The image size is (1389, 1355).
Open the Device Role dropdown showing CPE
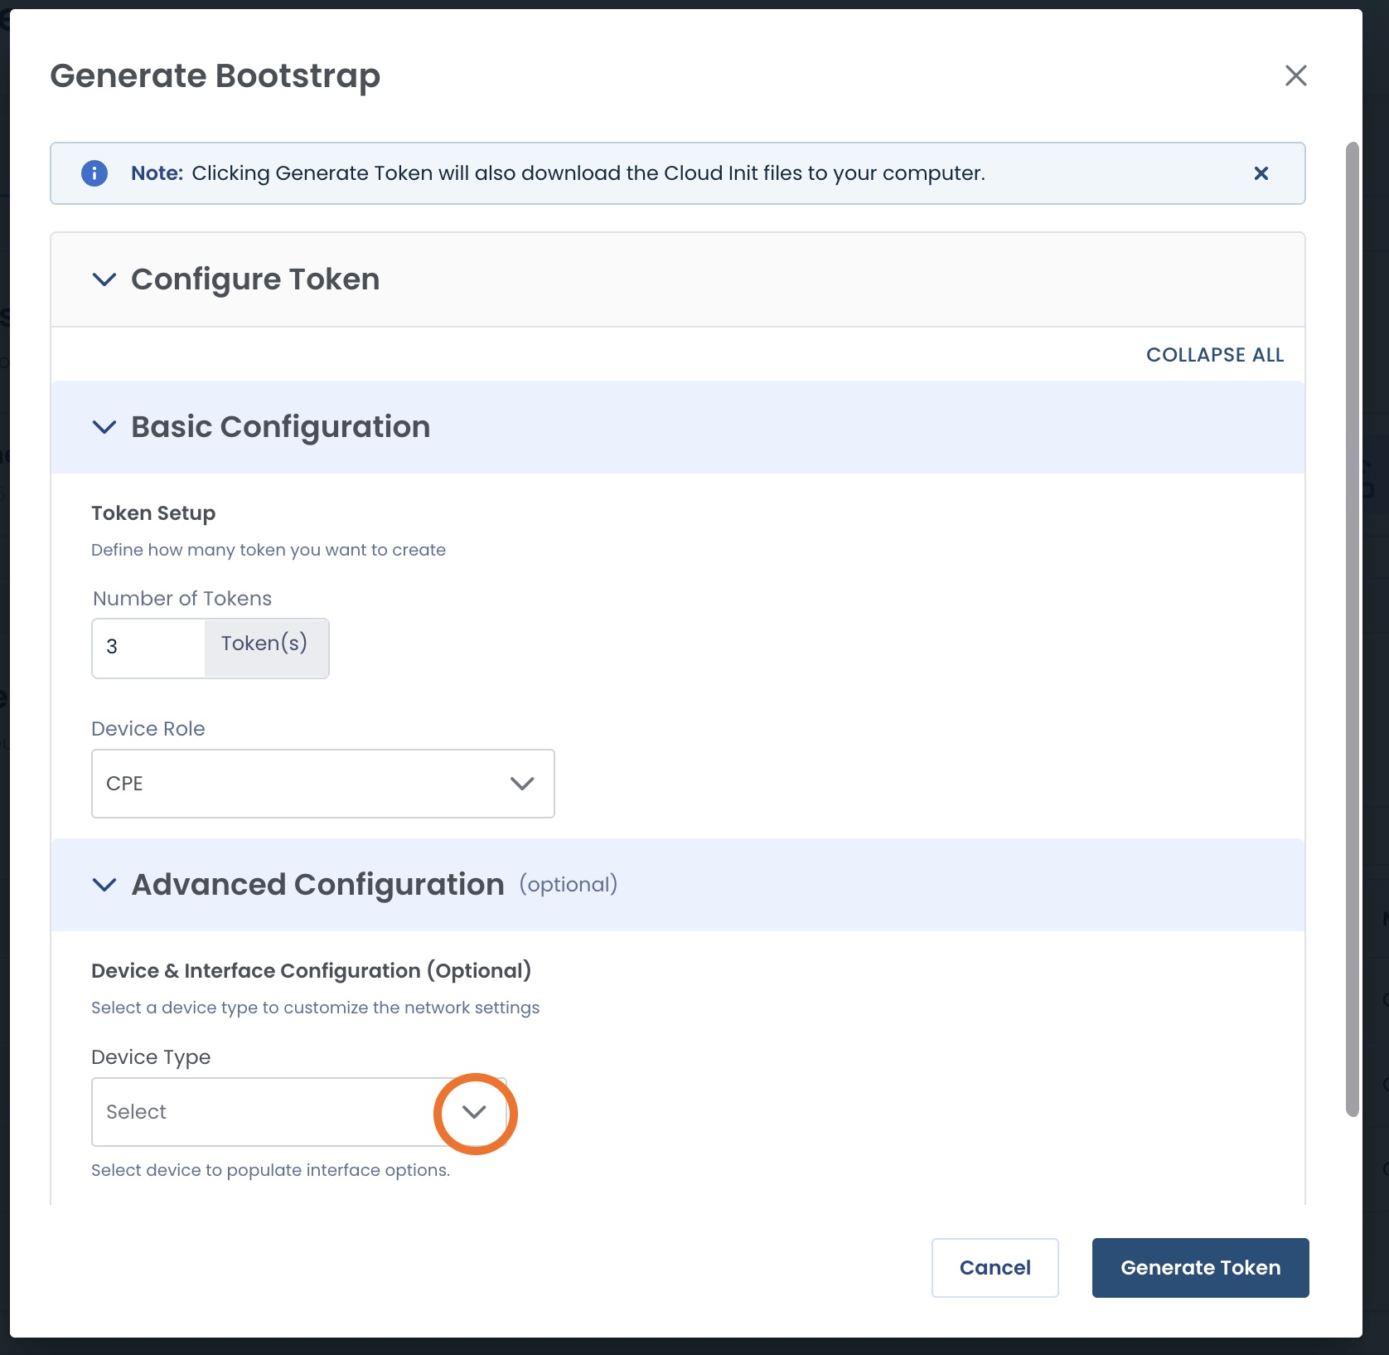pos(323,784)
